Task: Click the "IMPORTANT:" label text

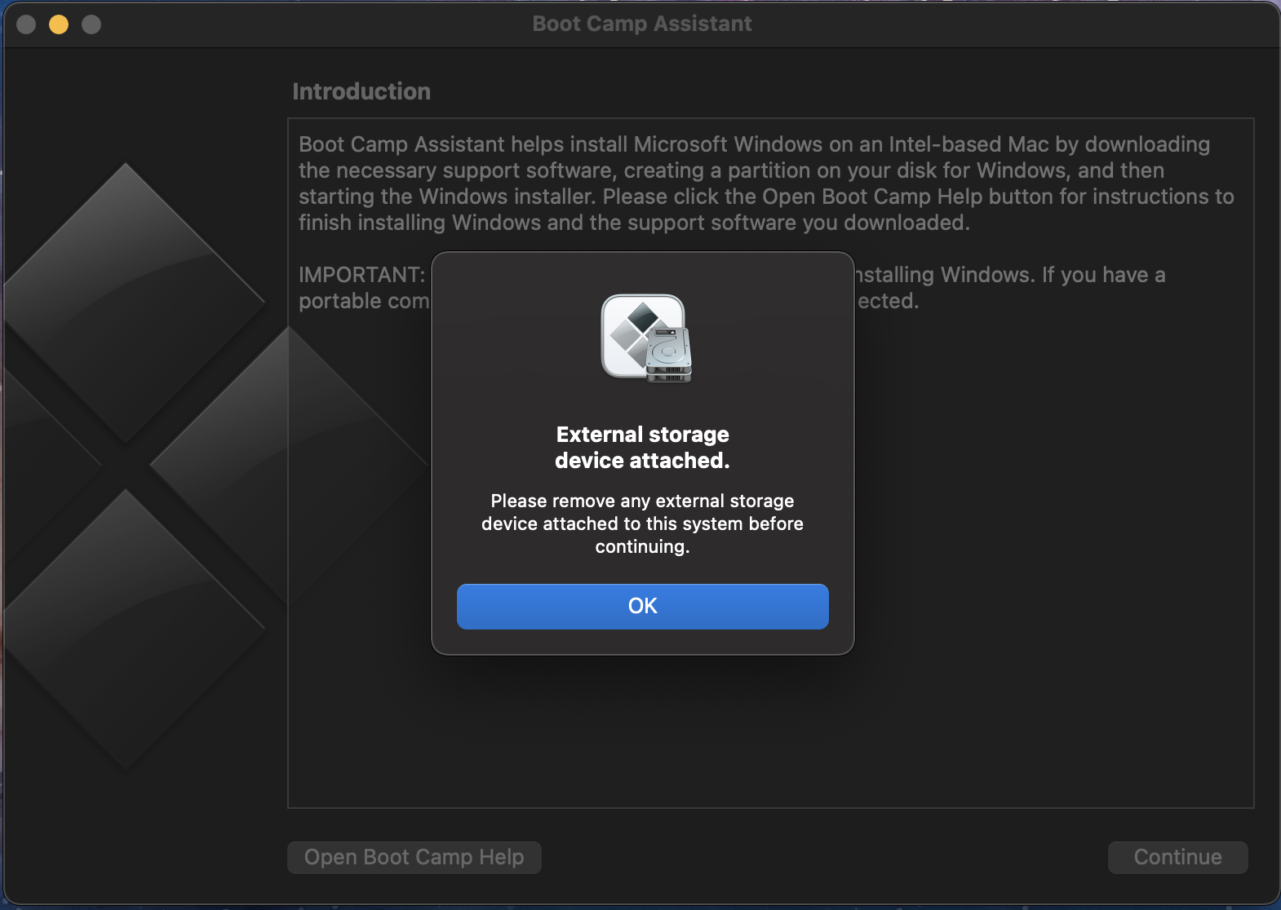Action: point(361,275)
